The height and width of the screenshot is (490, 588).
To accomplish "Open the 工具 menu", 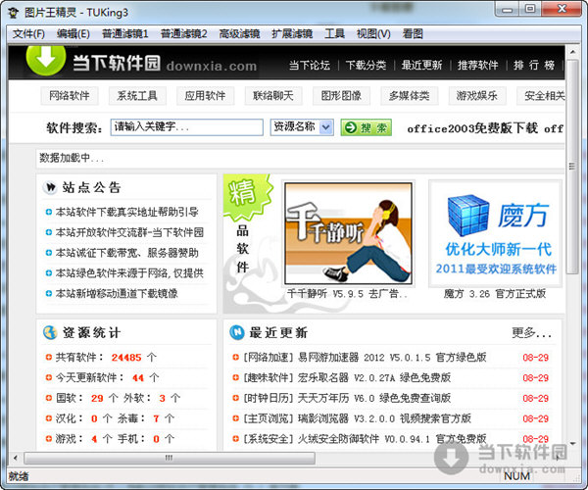I will click(334, 33).
